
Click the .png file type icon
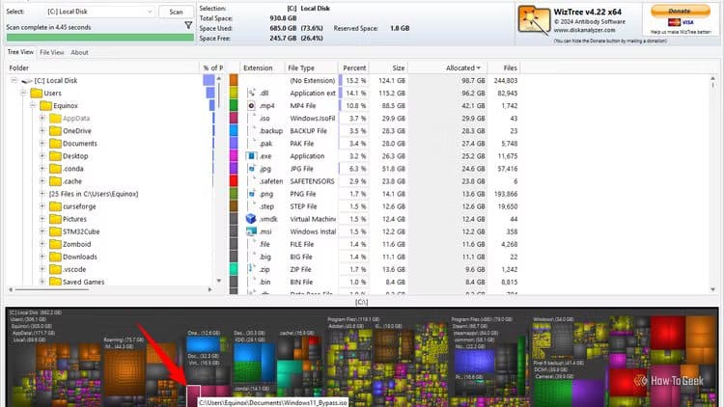click(251, 194)
